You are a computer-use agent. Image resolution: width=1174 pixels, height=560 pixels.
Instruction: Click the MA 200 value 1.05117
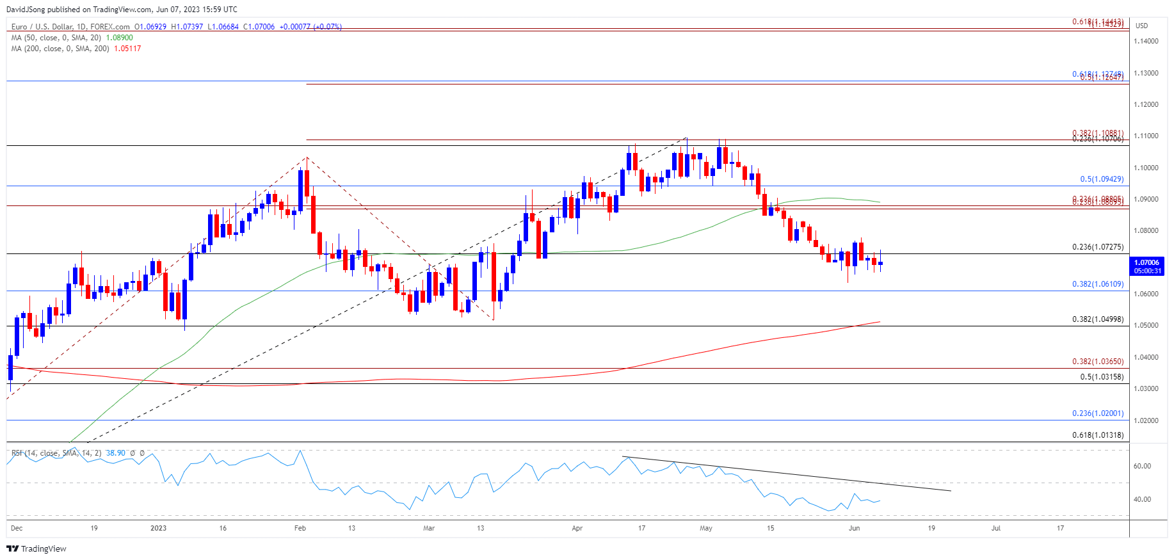pyautogui.click(x=127, y=49)
